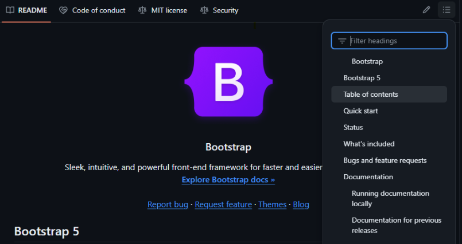Click the filter icon in headings search
Image resolution: width=462 pixels, height=244 pixels.
[x=342, y=41]
